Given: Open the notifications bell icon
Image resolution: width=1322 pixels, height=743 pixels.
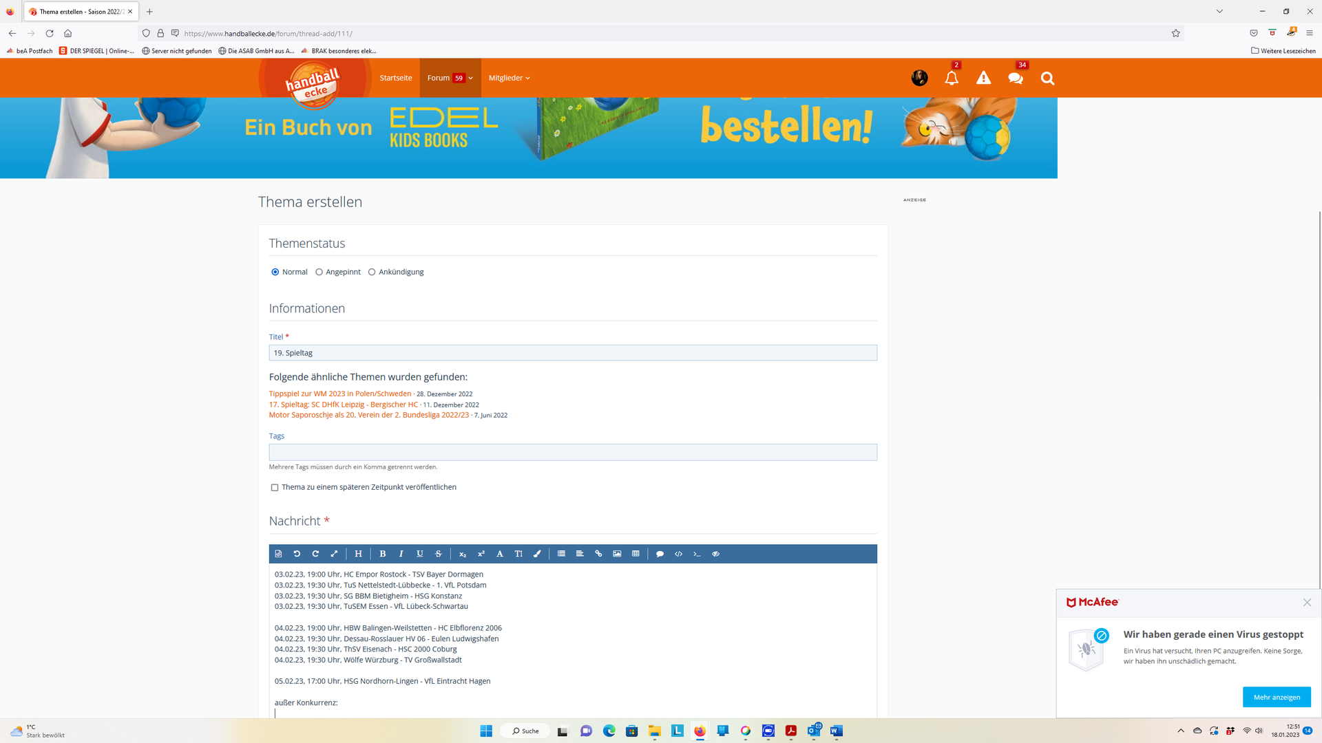Looking at the screenshot, I should pos(952,78).
